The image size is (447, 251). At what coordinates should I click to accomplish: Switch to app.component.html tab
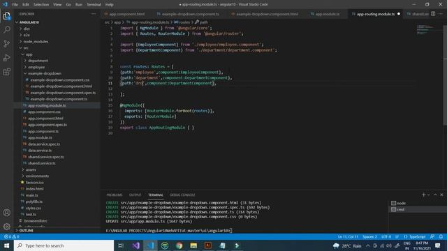click(126, 14)
